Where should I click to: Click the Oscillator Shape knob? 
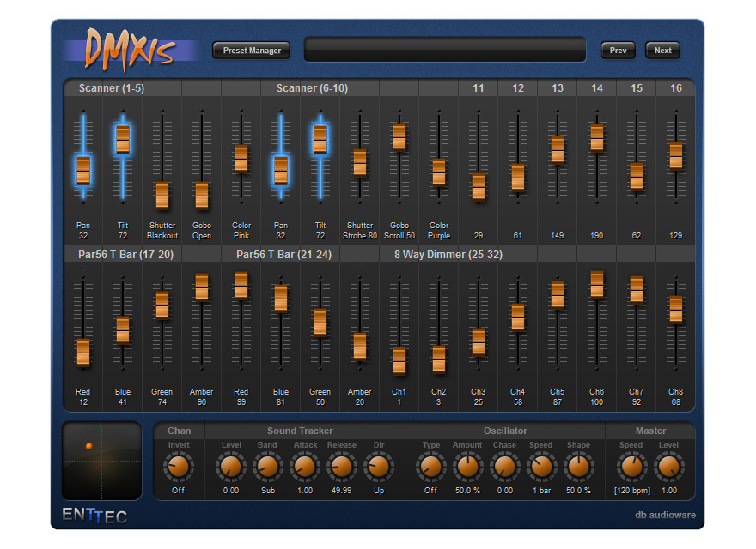pyautogui.click(x=578, y=467)
